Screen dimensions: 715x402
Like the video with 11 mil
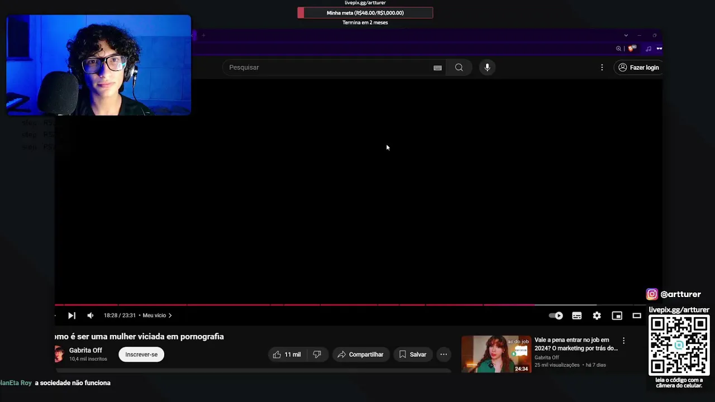tap(287, 355)
